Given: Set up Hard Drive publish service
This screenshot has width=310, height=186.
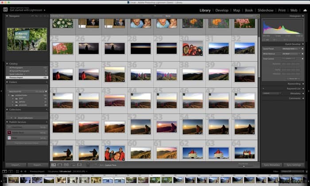Looking at the screenshot, I should pos(27,127).
